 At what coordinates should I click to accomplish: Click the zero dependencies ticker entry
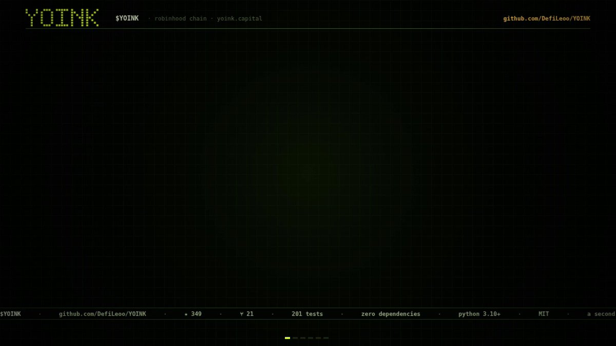(391, 314)
